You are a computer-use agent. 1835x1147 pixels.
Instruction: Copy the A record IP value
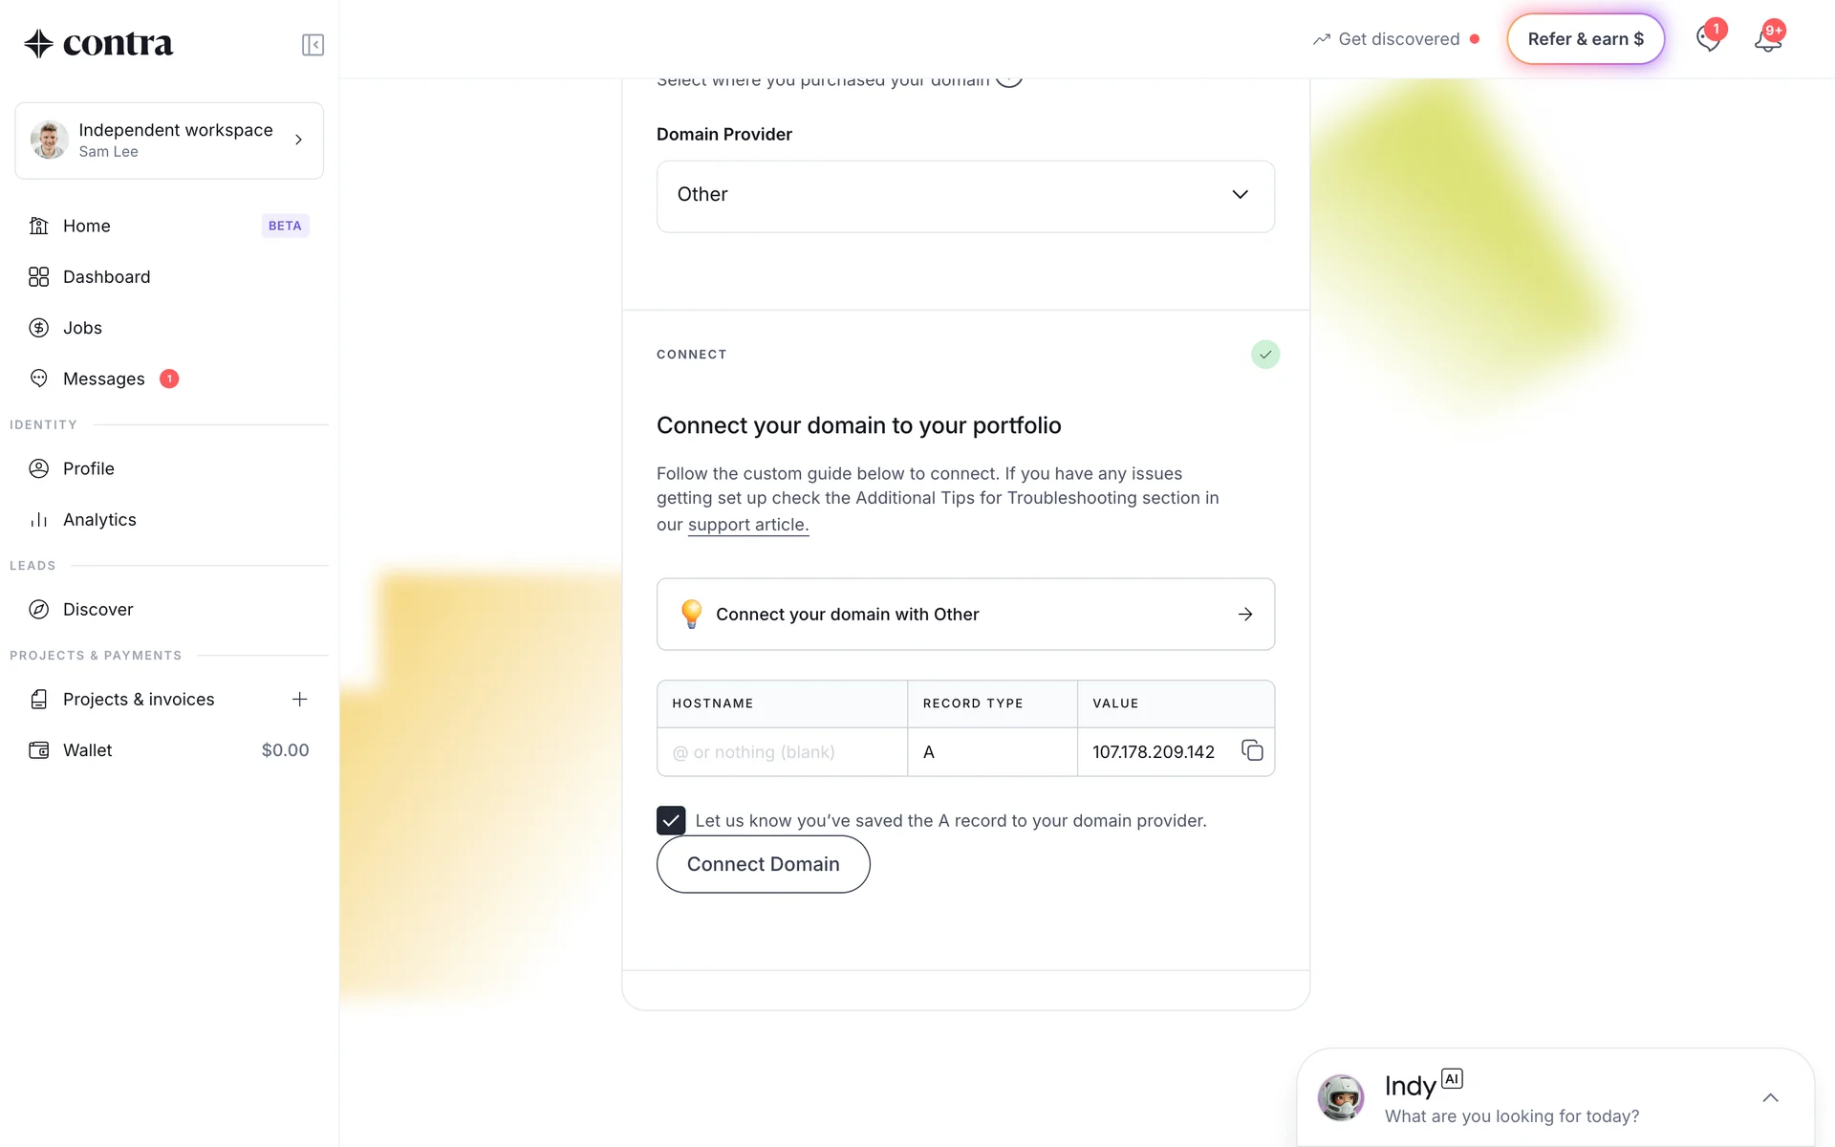pos(1252,751)
